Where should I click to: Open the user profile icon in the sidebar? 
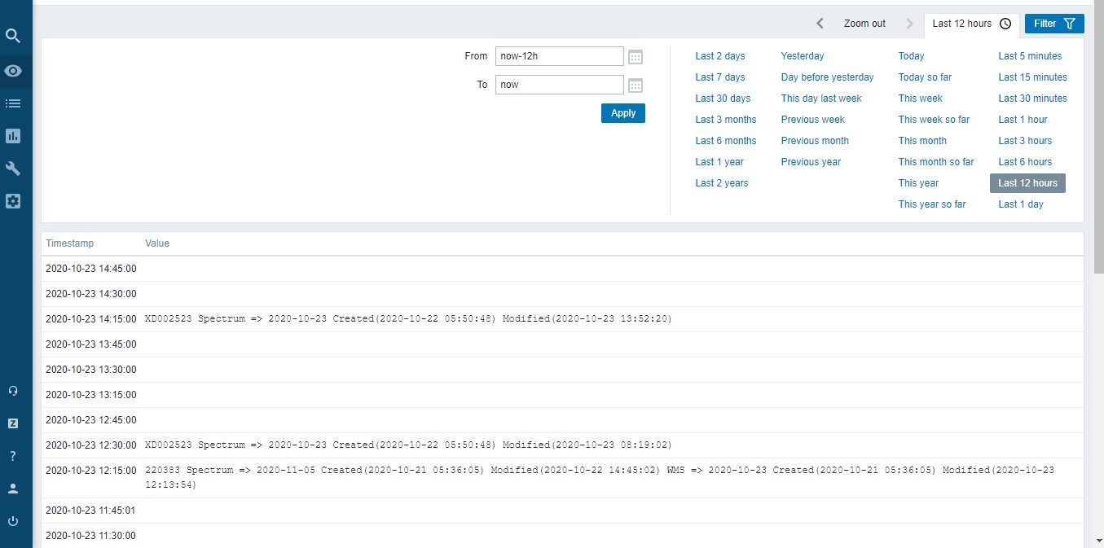[13, 489]
